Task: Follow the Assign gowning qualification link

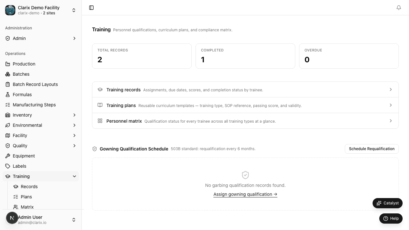Action: (x=245, y=194)
